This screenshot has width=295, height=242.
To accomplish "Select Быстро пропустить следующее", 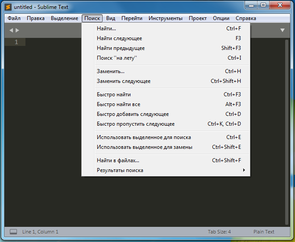I will point(166,124).
